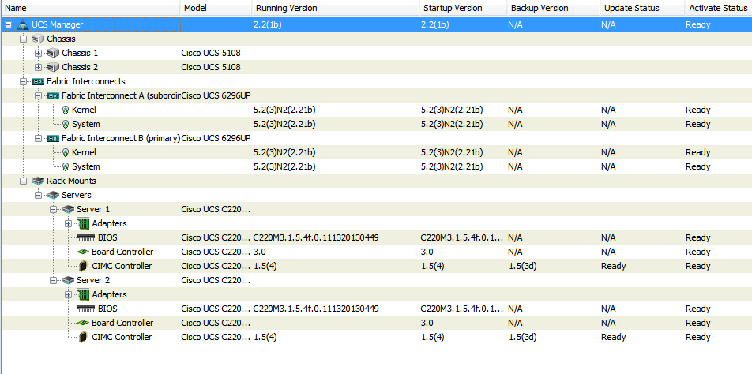Collapse Fabric Interconnect A node
752x374 pixels.
[39, 95]
